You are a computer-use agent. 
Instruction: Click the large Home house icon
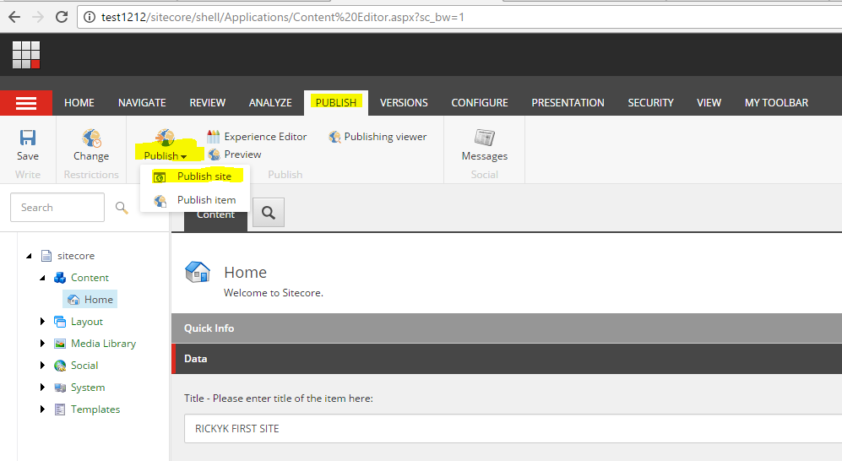(198, 272)
